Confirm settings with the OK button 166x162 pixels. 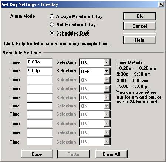coord(140,16)
